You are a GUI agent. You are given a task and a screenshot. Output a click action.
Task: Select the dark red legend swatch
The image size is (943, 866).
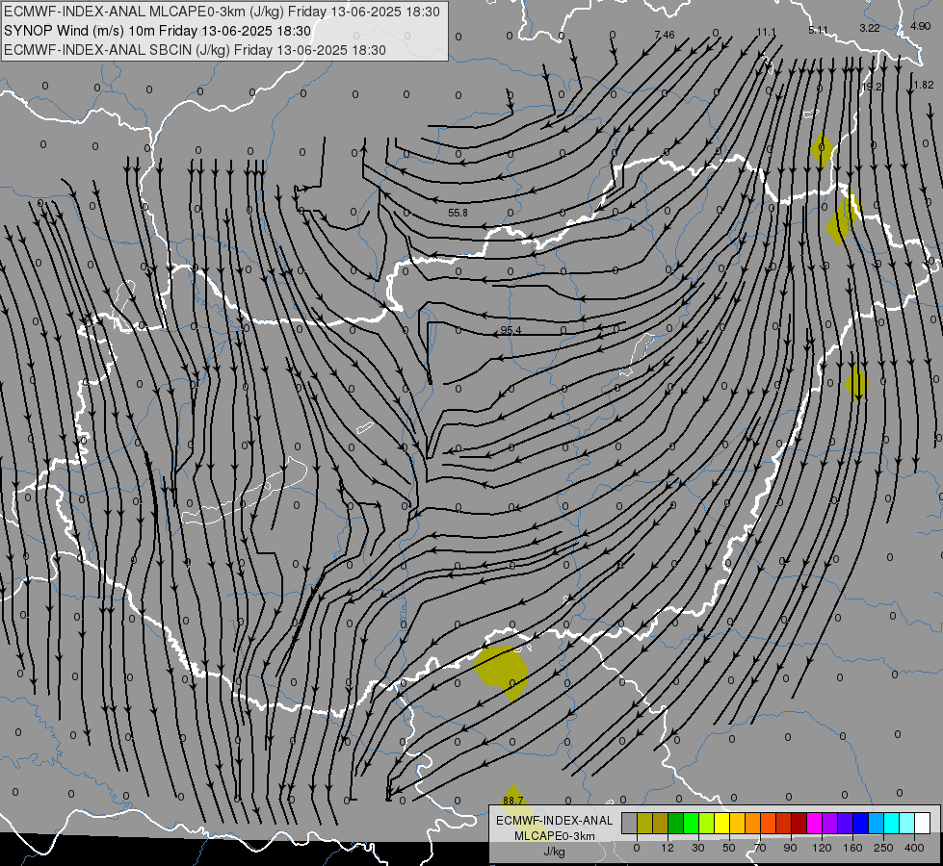point(799,824)
